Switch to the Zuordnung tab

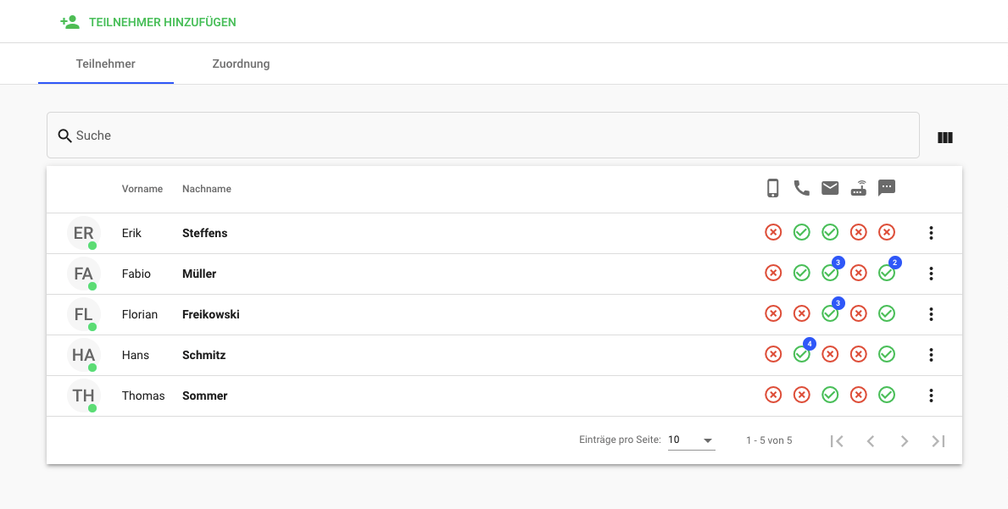pos(241,64)
